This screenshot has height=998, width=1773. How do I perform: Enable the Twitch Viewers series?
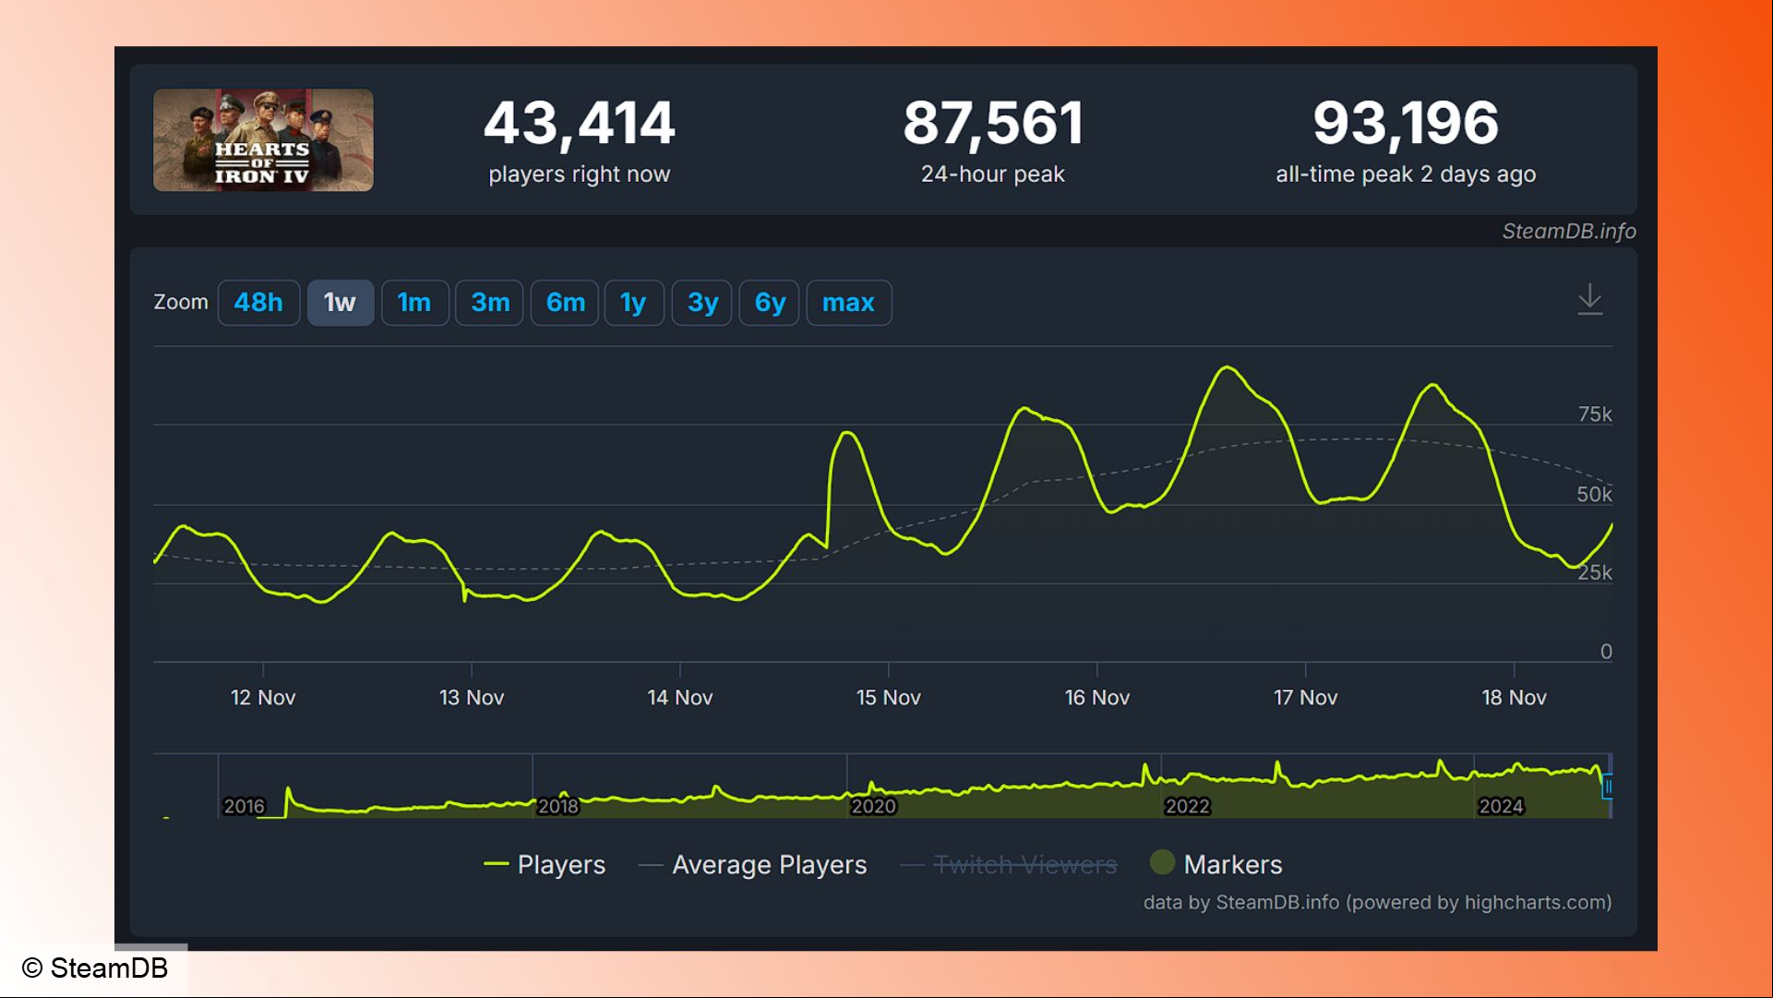[1008, 865]
